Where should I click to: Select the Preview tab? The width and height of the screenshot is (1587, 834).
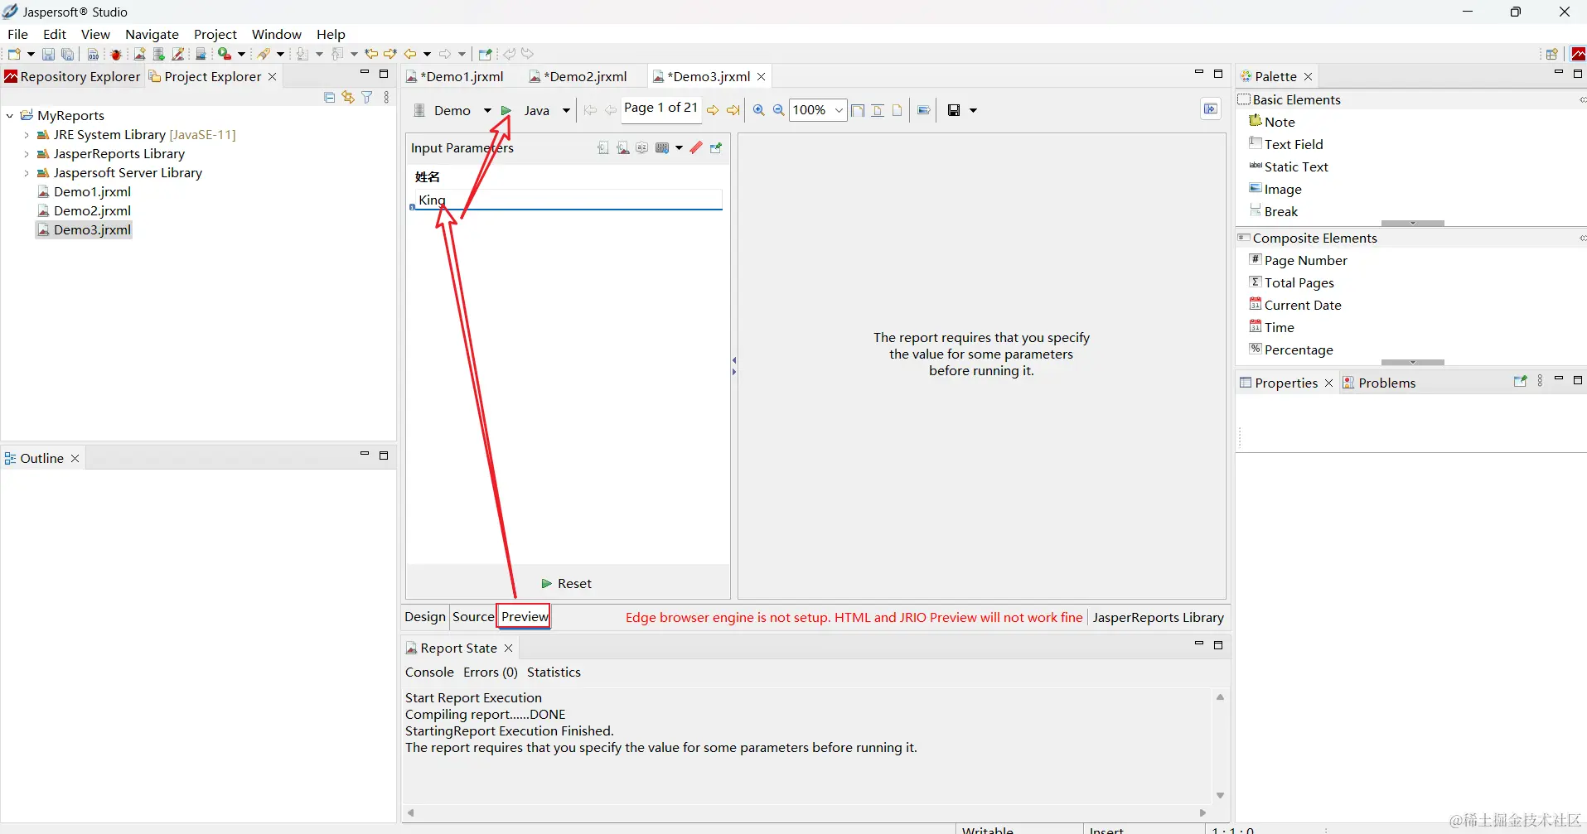[525, 616]
